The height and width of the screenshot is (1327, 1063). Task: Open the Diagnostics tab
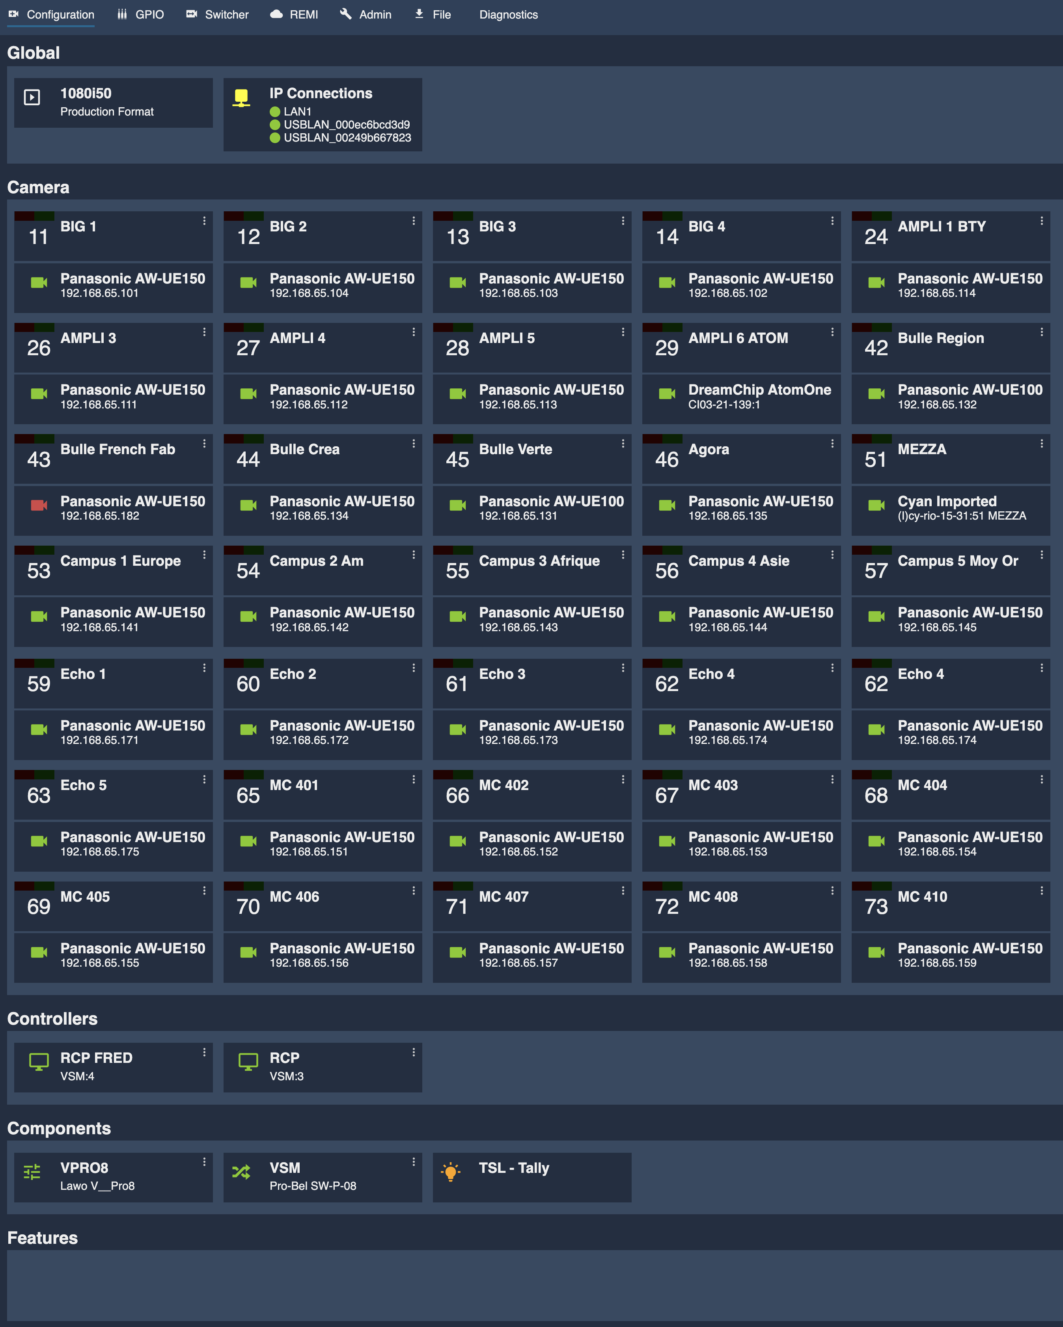(x=508, y=15)
